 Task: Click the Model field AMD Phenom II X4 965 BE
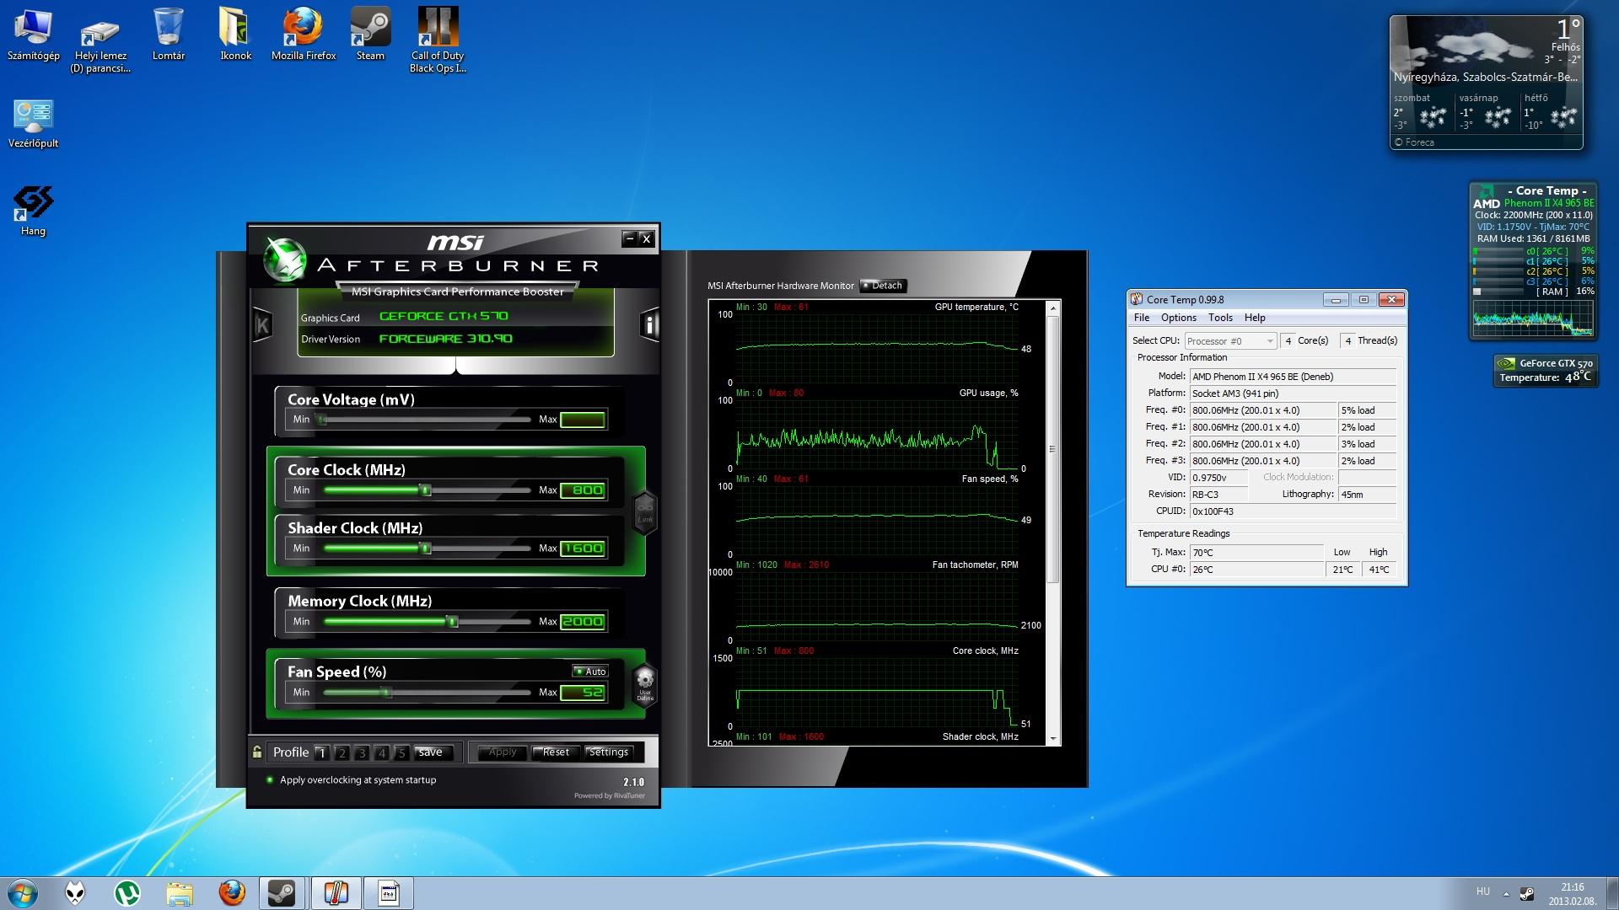[1293, 377]
